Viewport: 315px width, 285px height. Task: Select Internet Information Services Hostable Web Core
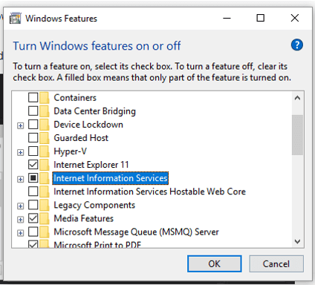[149, 191]
